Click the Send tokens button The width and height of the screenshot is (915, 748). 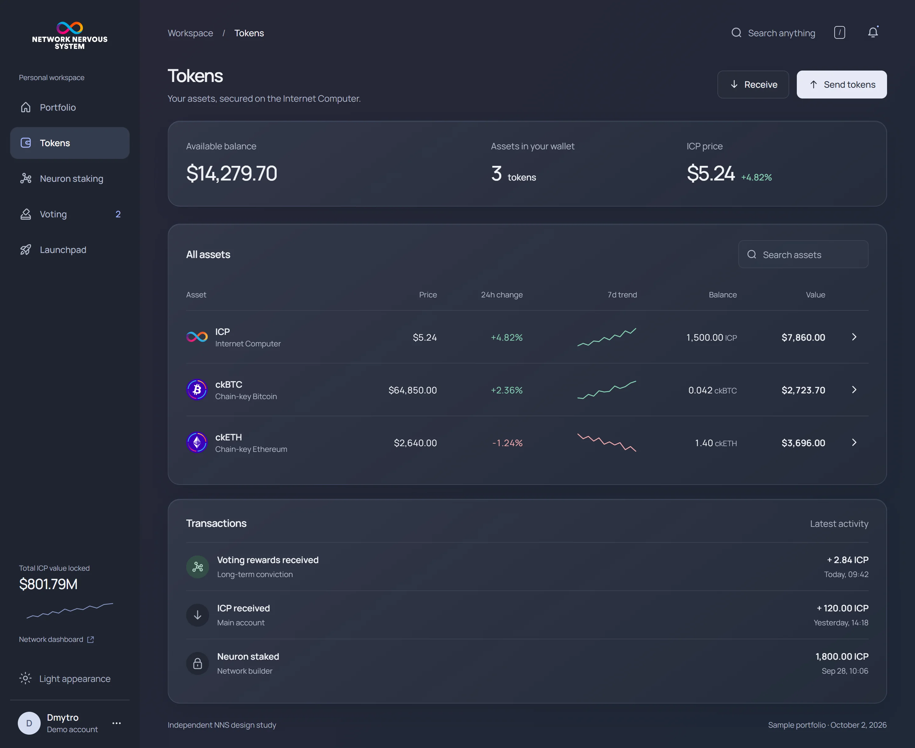pyautogui.click(x=842, y=85)
